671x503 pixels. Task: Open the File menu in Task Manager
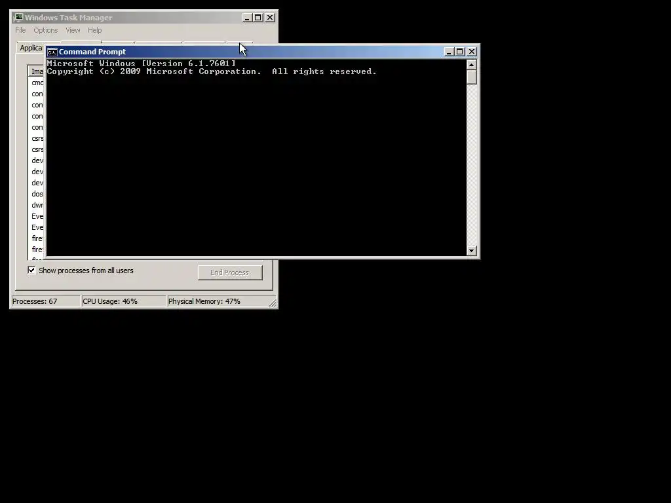pyautogui.click(x=20, y=30)
